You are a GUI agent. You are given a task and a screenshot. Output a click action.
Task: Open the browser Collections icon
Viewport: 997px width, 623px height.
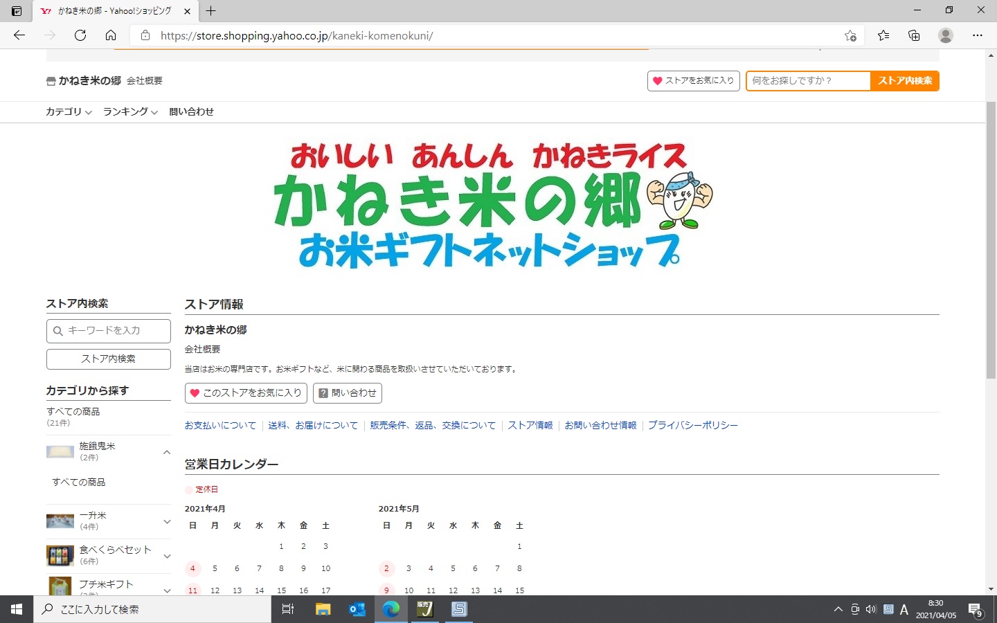point(914,35)
